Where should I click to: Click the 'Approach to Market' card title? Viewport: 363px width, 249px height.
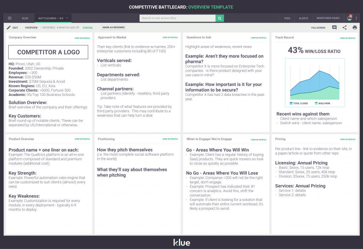[112, 37]
